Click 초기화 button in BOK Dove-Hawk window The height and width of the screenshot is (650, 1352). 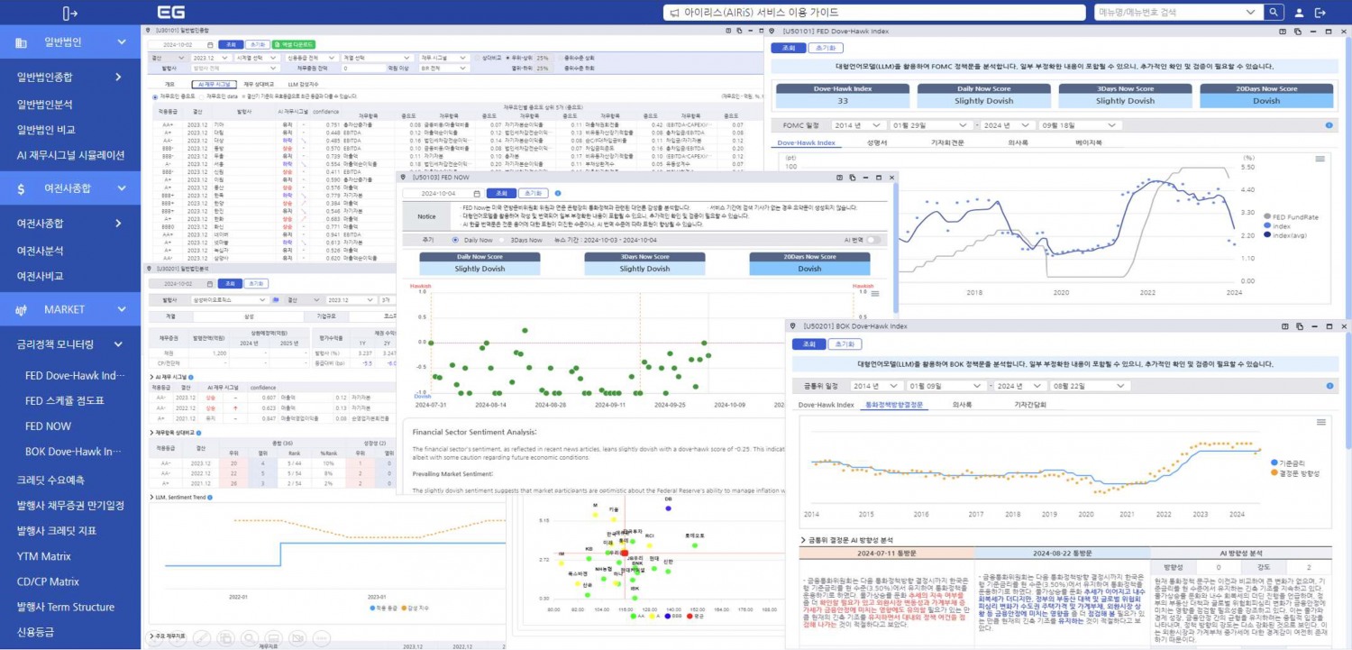click(845, 344)
